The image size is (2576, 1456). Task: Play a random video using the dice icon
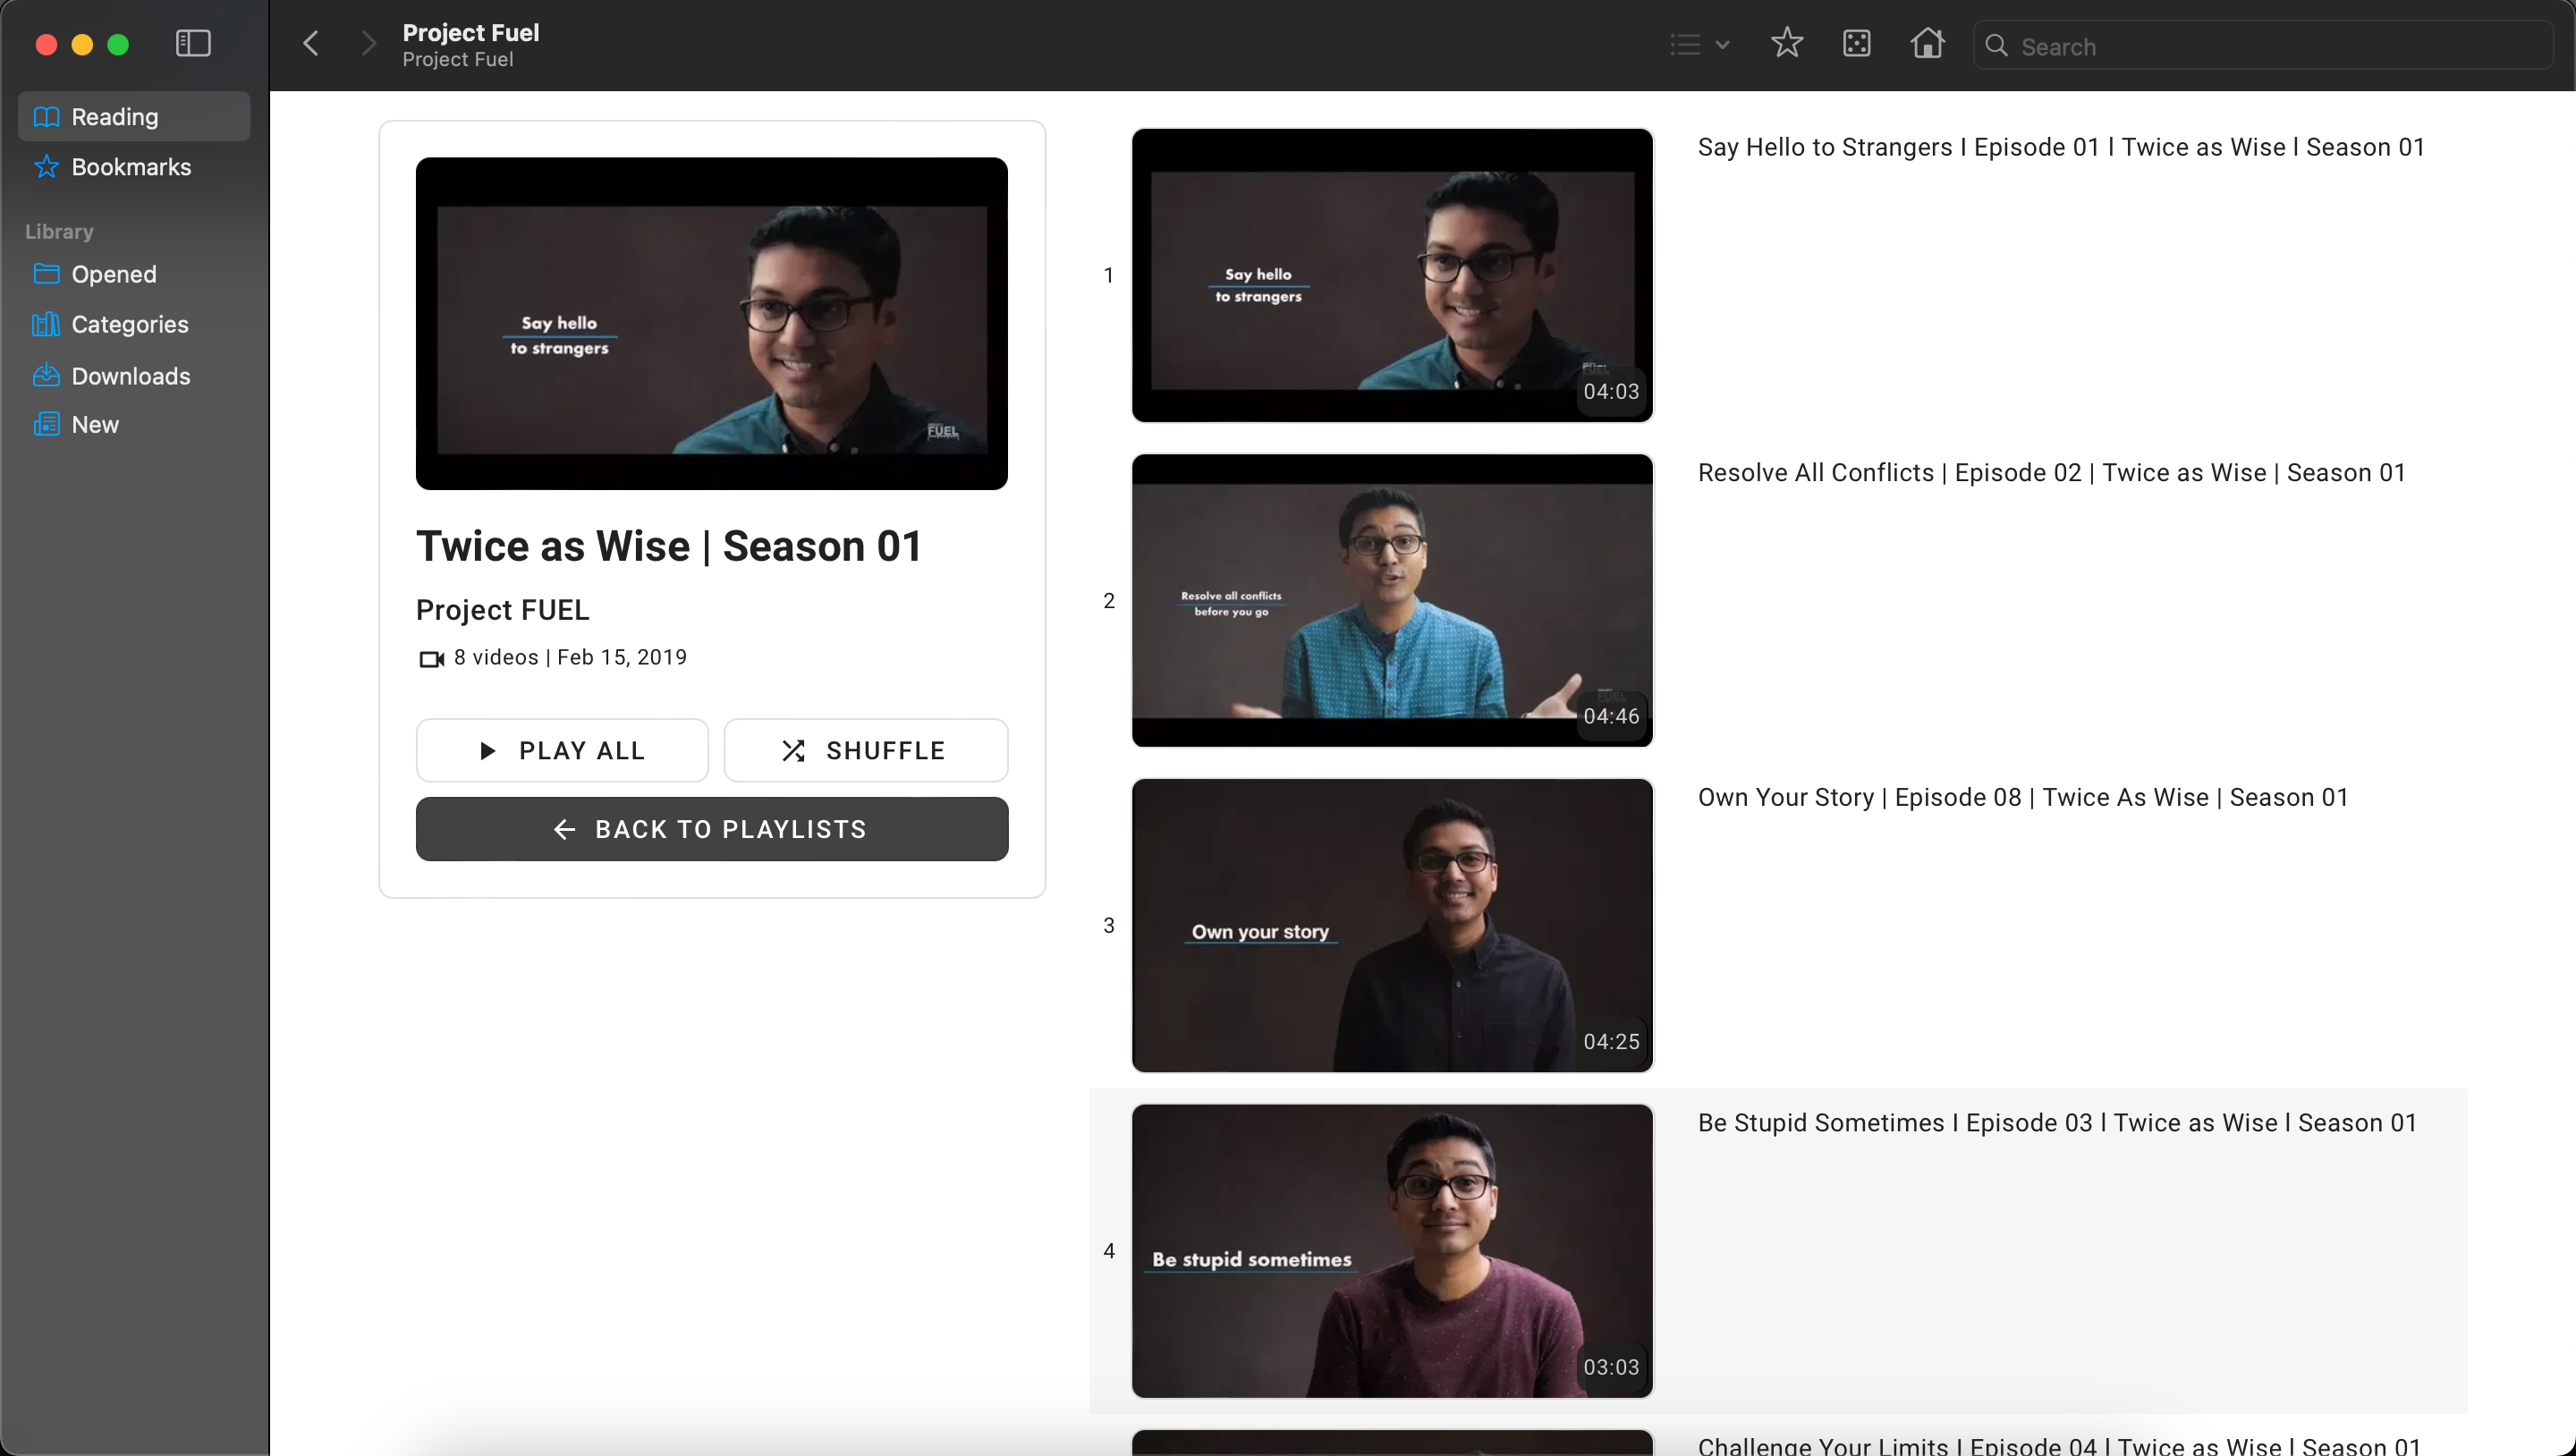click(1856, 43)
